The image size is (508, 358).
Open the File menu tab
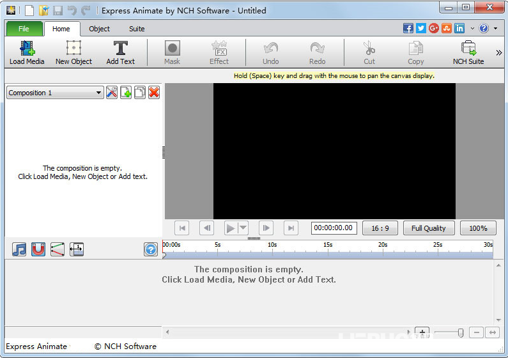click(24, 29)
